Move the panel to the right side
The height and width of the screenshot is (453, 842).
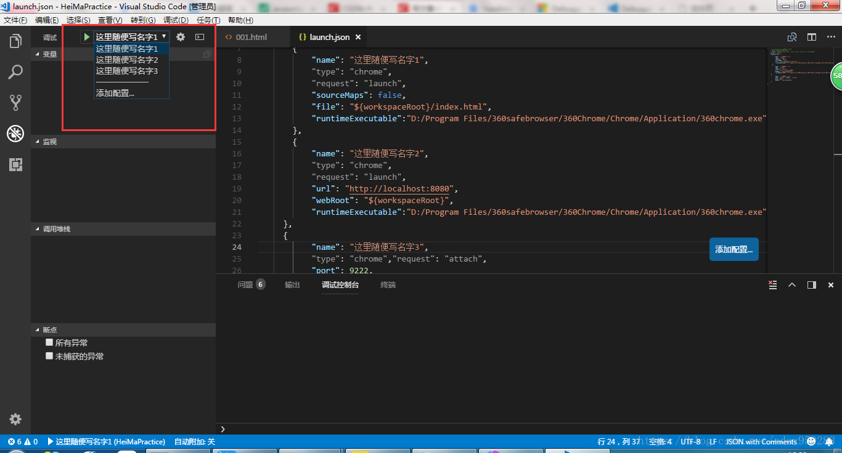pyautogui.click(x=812, y=285)
